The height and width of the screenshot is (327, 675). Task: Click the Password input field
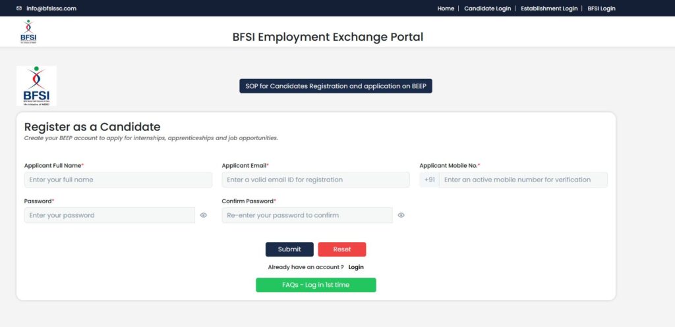(x=109, y=215)
